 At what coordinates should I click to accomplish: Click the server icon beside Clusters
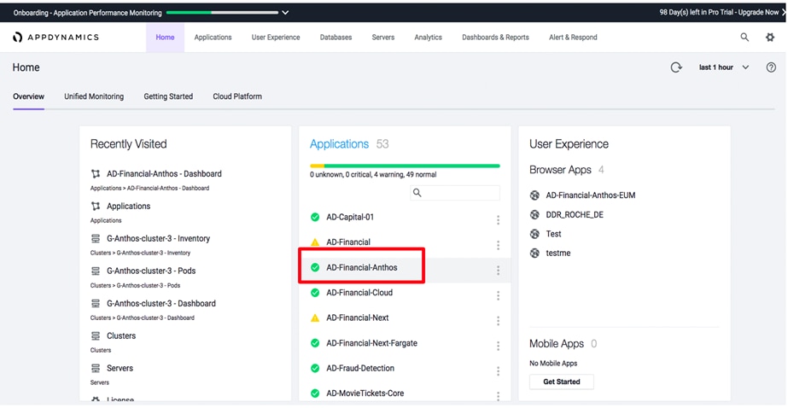(96, 335)
